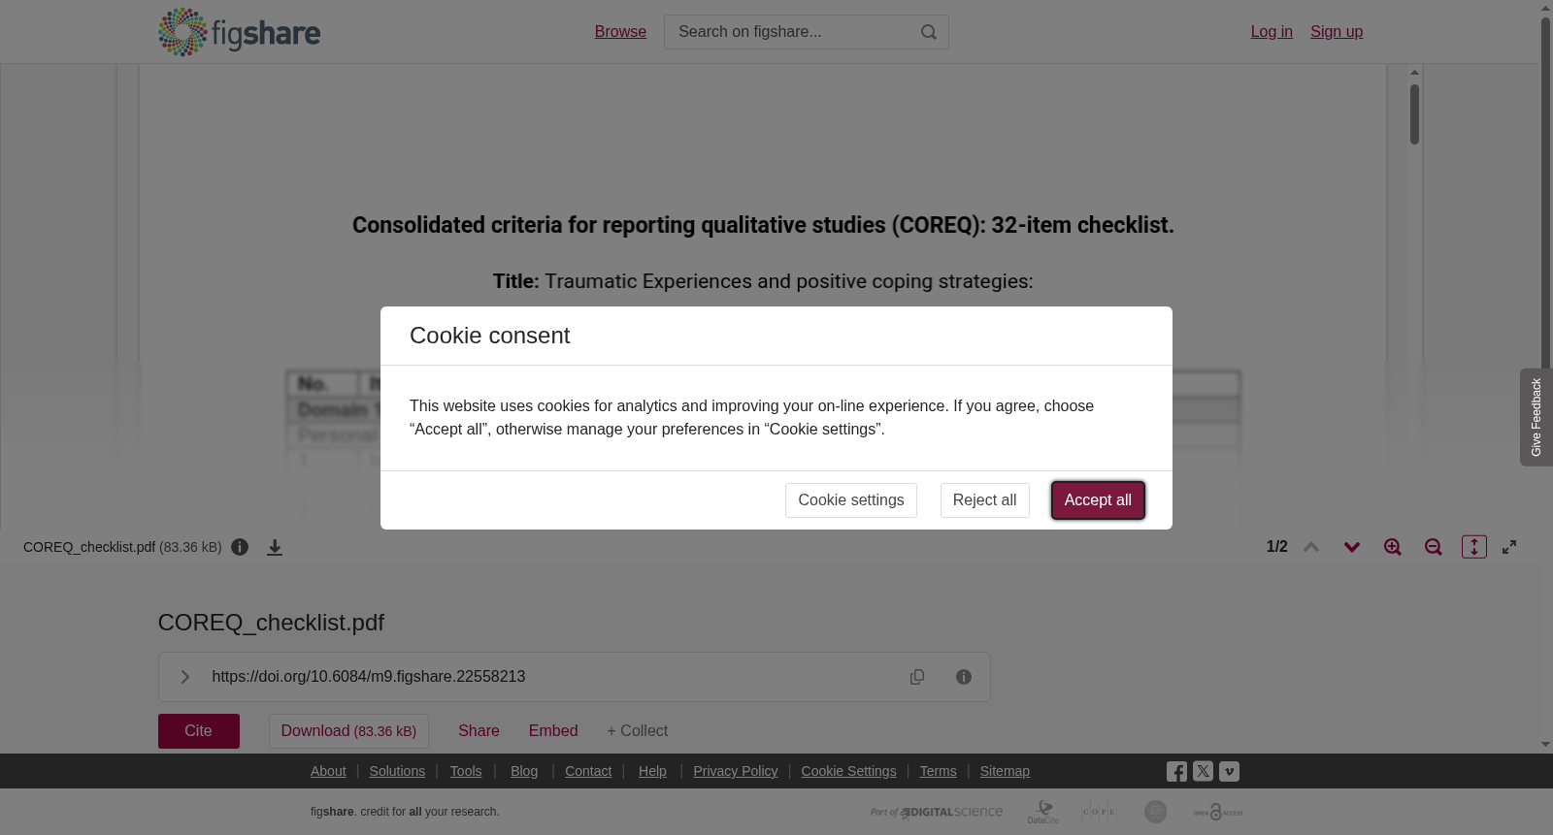
Task: Open the Browse link
Action: [x=620, y=32]
